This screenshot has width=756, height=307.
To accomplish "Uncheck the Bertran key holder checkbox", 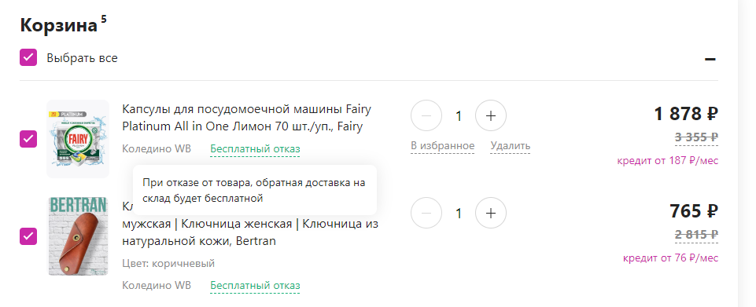I will 28,236.
